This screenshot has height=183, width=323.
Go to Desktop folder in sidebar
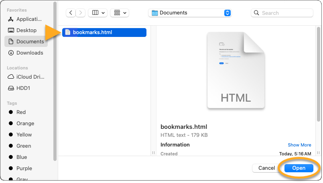(x=26, y=30)
